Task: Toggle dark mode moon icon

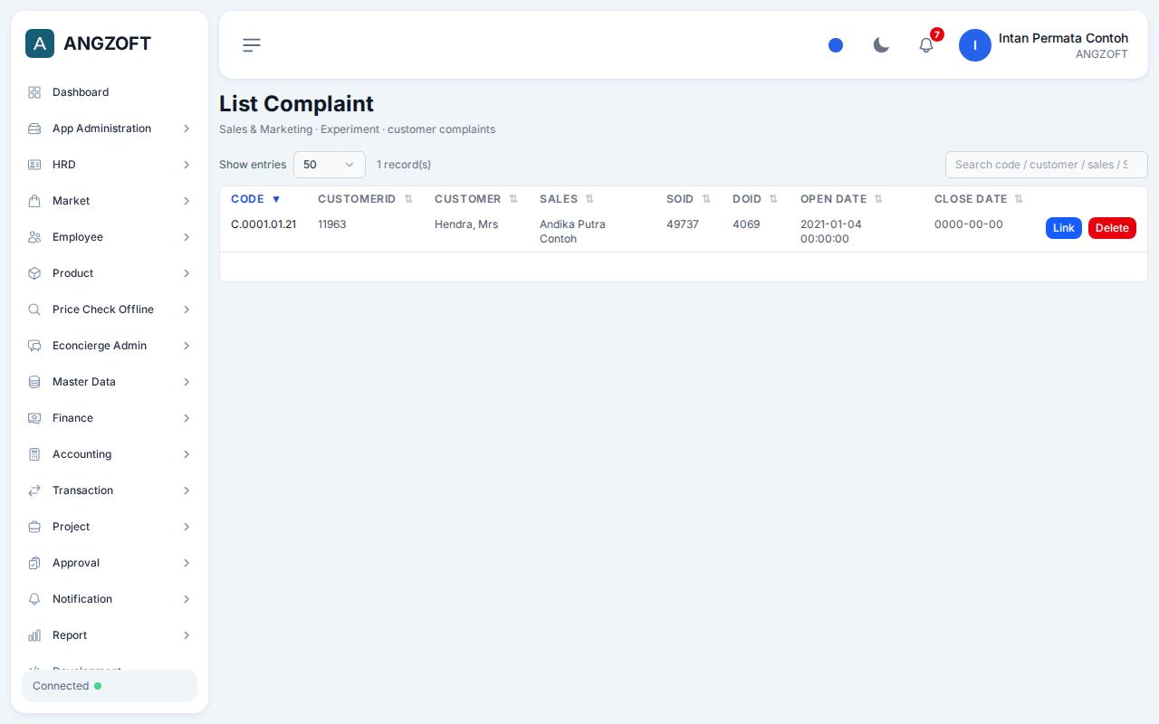Action: point(881,45)
